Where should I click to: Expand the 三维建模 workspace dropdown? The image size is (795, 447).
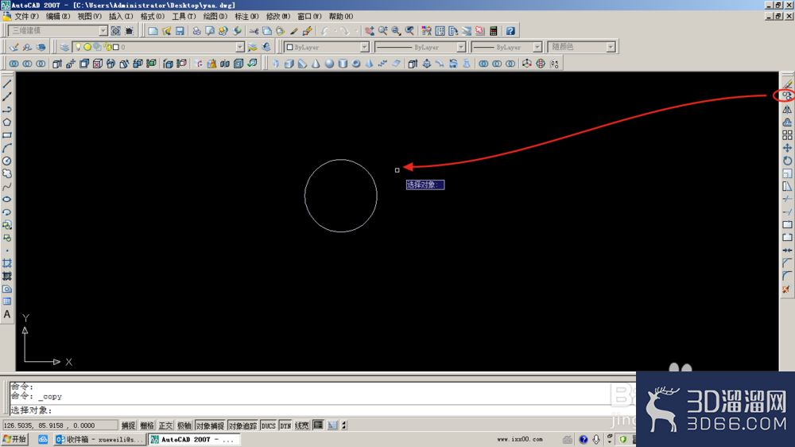click(58, 31)
